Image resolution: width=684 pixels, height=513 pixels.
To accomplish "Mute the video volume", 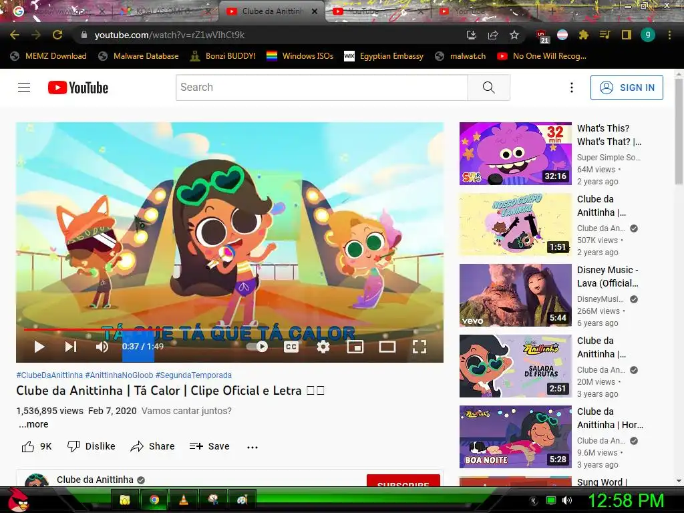I will [102, 347].
